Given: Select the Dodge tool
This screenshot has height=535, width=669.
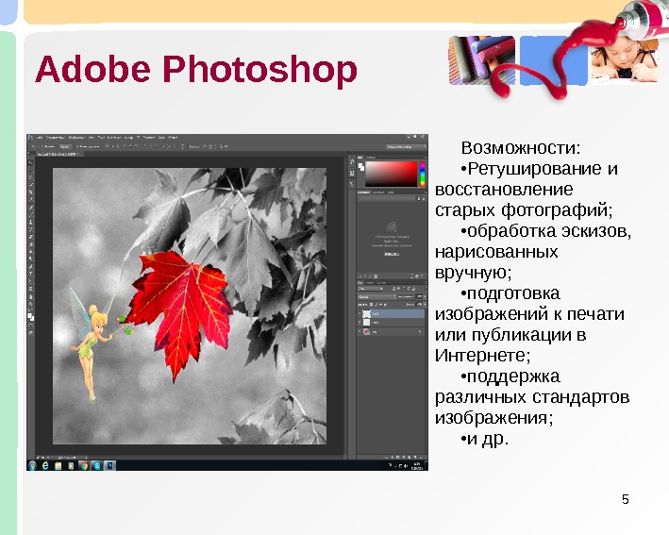Looking at the screenshot, I should pyautogui.click(x=33, y=259).
